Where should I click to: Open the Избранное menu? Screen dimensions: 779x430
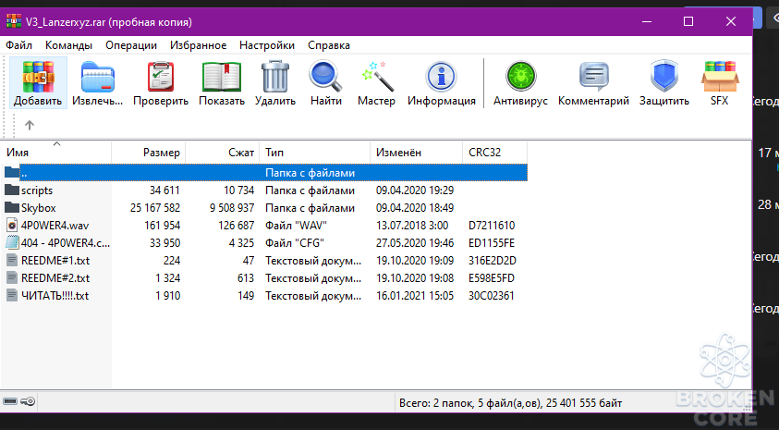click(x=199, y=45)
